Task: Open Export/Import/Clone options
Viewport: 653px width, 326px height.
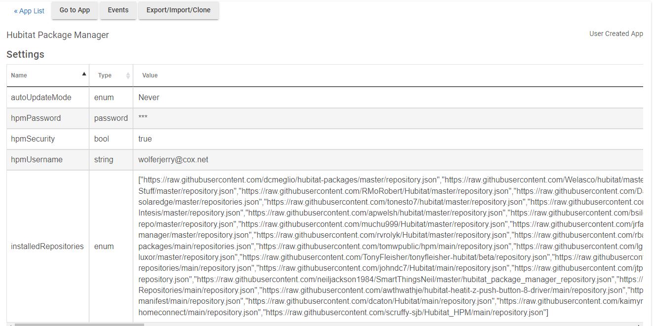Action: pos(179,10)
